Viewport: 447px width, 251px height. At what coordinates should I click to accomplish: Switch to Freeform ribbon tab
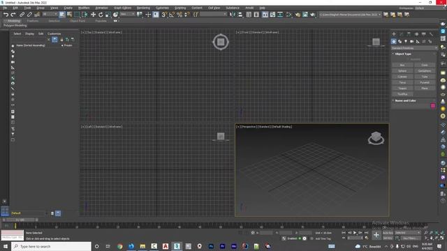tap(33, 21)
